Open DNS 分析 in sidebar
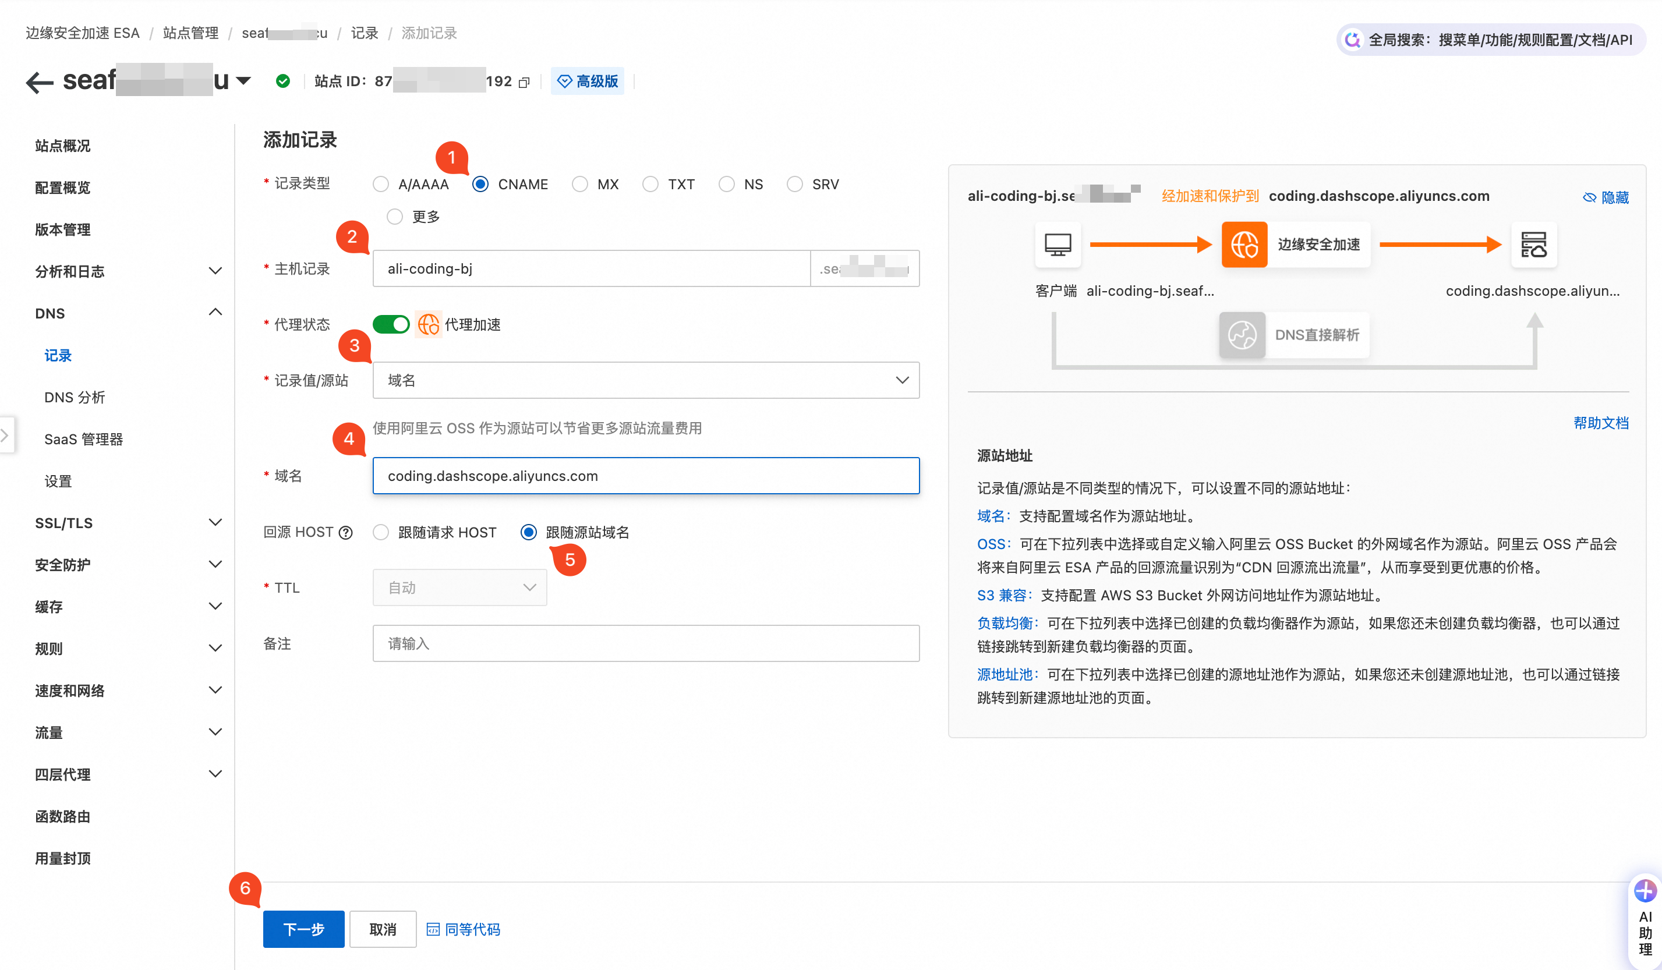This screenshot has height=970, width=1662. coord(75,397)
